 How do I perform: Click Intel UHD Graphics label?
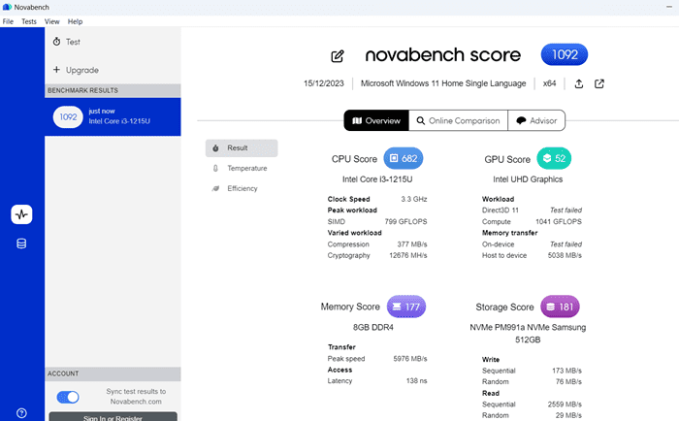point(528,179)
